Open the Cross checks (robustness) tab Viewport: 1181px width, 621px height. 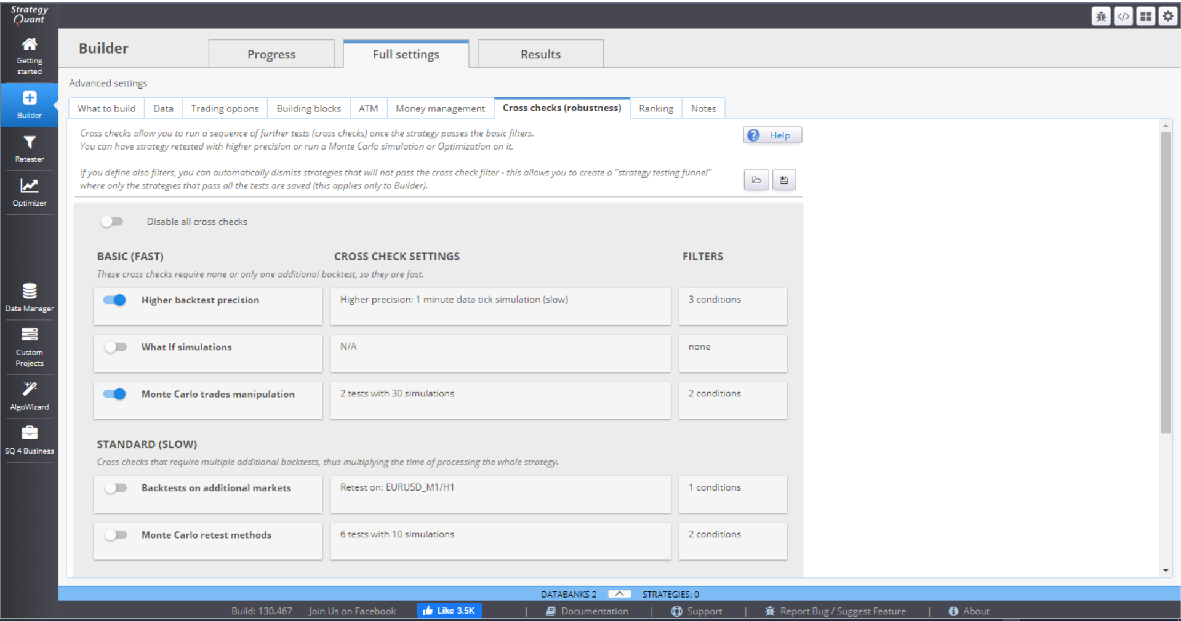pos(562,108)
